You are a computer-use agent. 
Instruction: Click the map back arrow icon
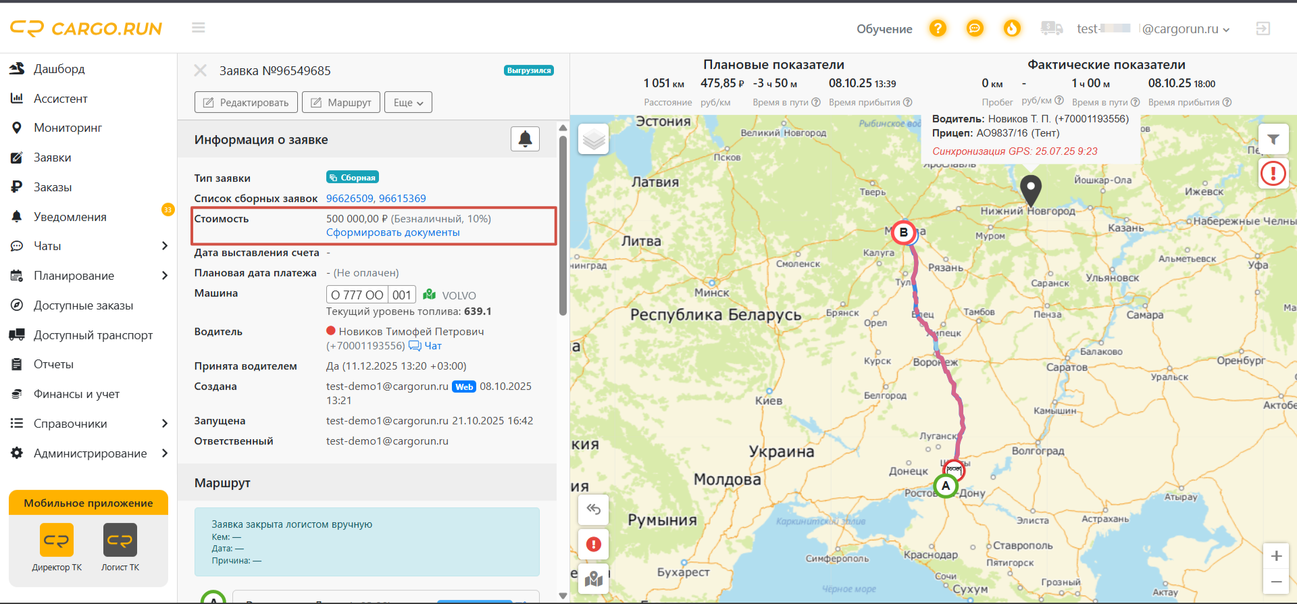click(594, 509)
